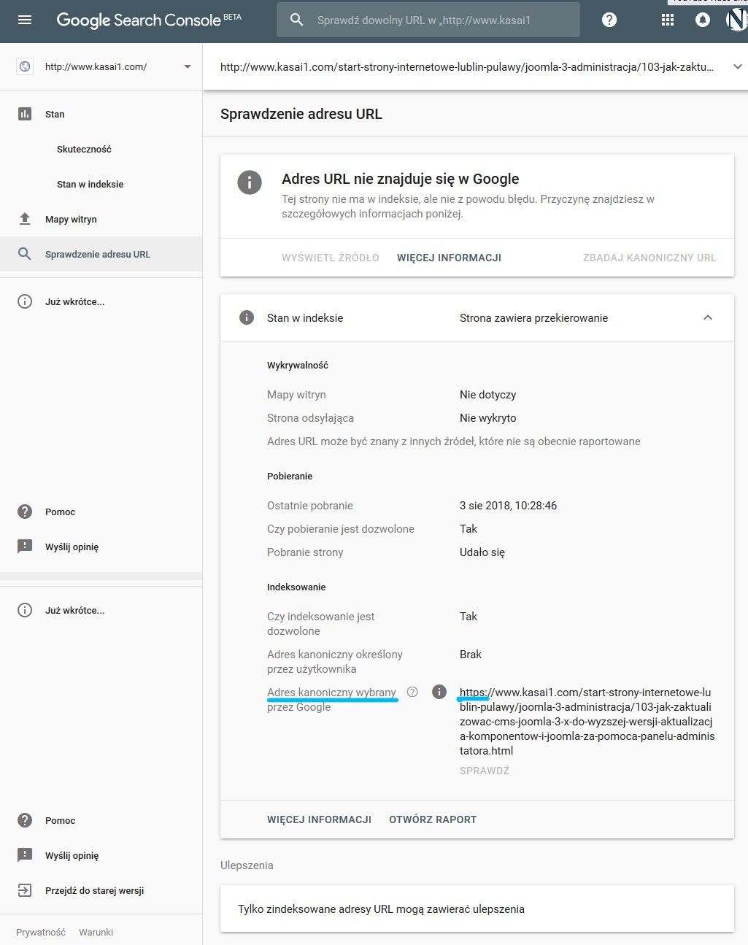Expand the inspected URL chevron at the top right

737,66
